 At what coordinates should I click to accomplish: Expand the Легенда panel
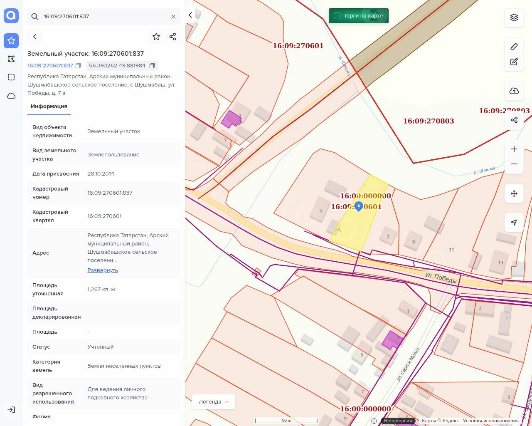click(214, 402)
